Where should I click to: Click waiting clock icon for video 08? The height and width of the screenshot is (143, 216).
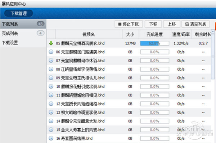pos(51,69)
